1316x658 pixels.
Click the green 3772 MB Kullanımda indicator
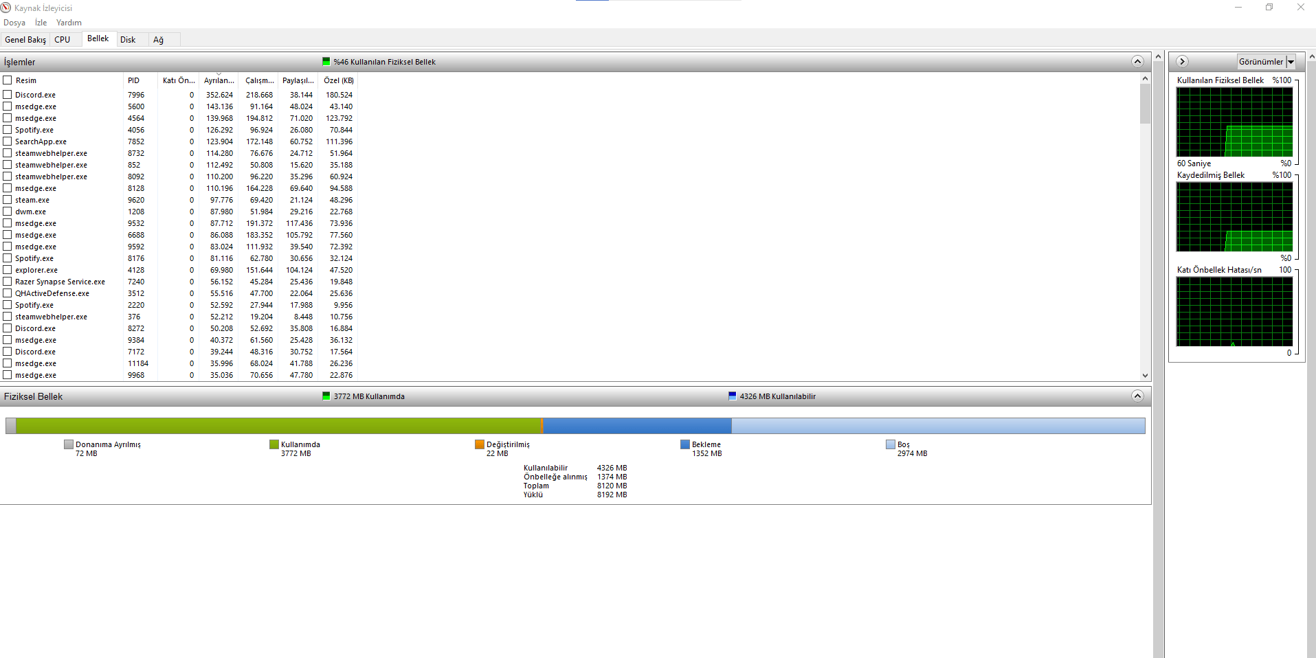click(326, 396)
